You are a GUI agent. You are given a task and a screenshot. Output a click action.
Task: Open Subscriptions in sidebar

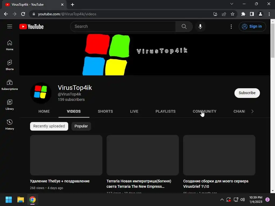[10, 85]
